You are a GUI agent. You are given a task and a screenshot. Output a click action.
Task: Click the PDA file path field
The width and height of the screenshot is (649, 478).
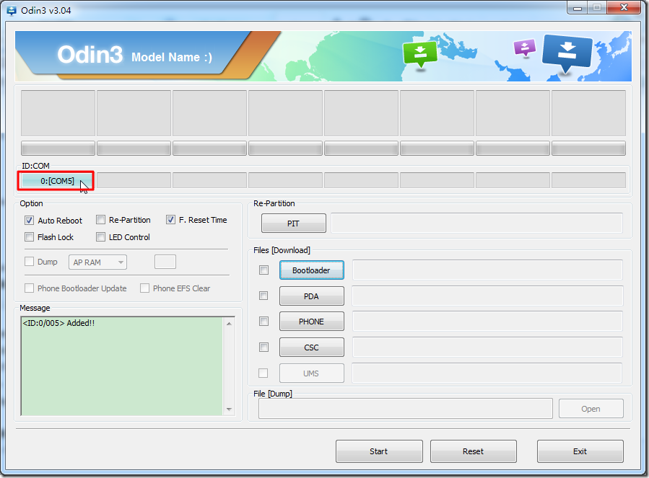pyautogui.click(x=487, y=296)
